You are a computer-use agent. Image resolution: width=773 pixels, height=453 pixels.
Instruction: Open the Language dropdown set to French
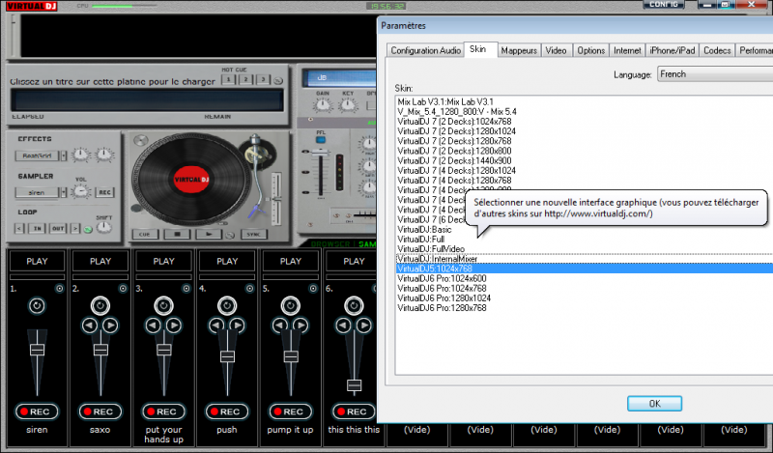click(x=709, y=73)
